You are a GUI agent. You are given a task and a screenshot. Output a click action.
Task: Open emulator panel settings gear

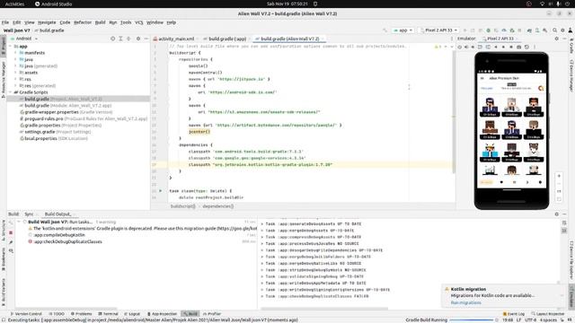pos(557,39)
